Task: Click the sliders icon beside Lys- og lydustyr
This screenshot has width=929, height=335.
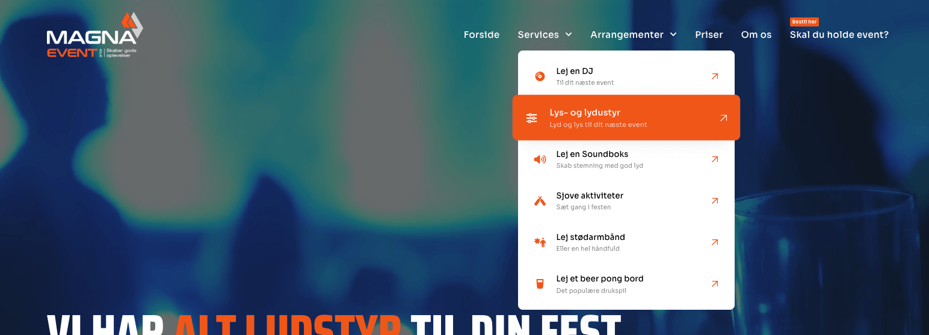Action: pyautogui.click(x=531, y=118)
